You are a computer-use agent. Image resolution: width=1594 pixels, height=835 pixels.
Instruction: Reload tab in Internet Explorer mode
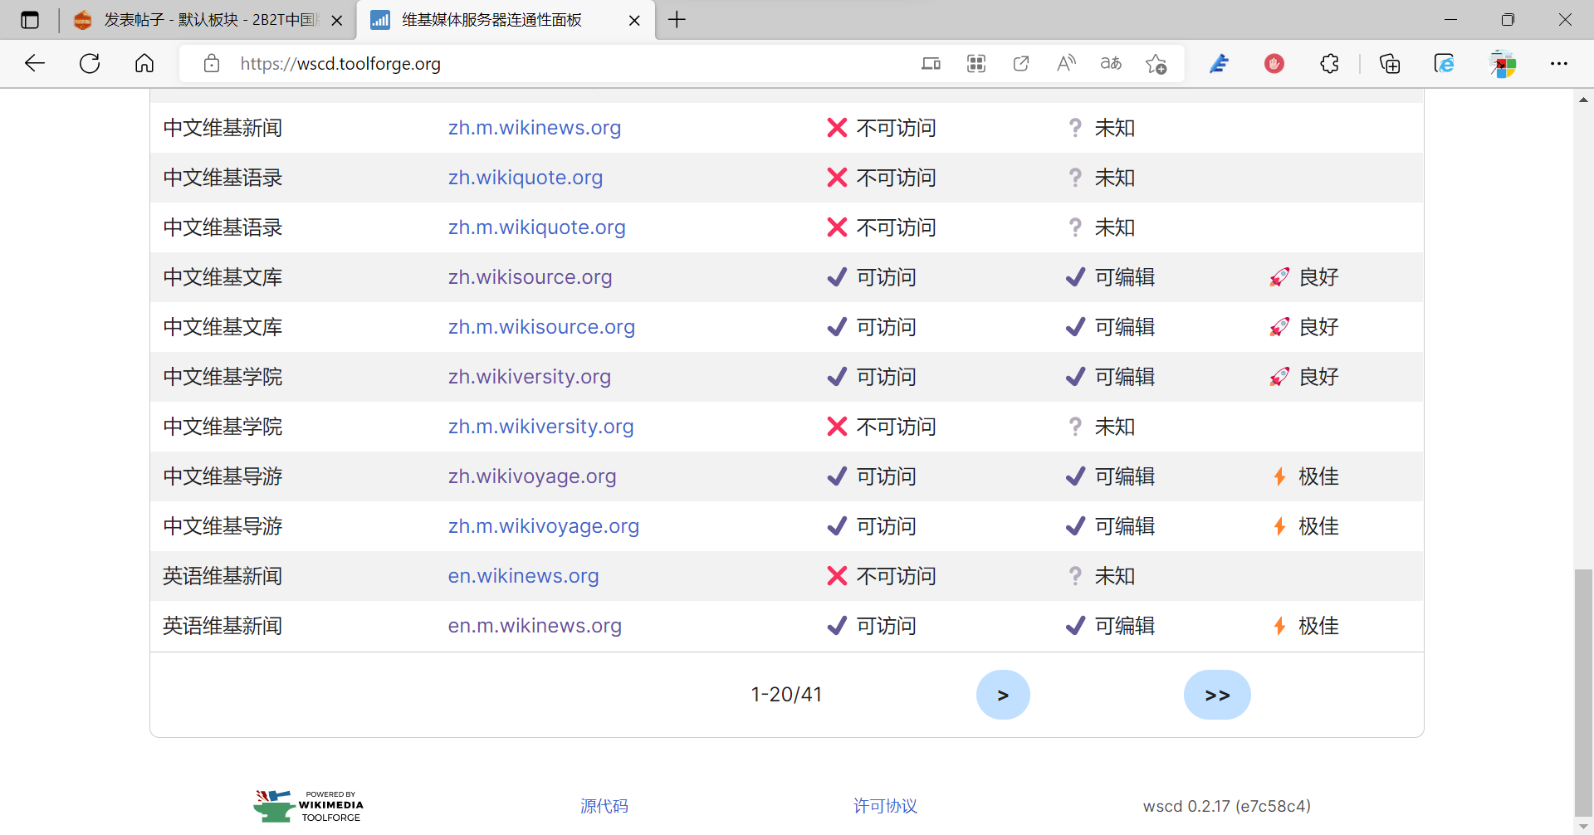pos(1445,63)
